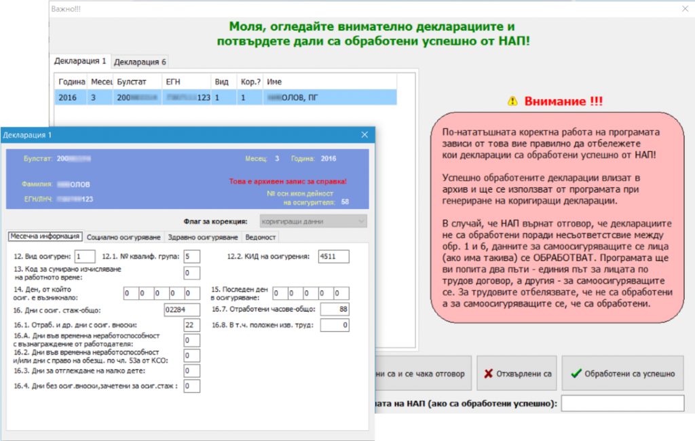Screen dimensions: 695x441
Task: Click the Код за сумирано изчисляване field
Action: (191, 273)
